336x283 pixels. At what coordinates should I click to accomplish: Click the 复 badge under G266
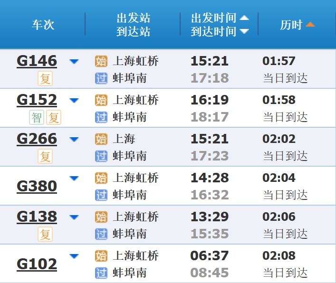45,156
